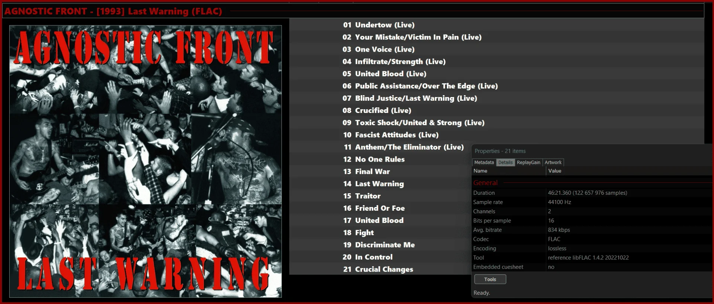
Task: Select the Agnostic Front album cover artwork
Action: [145, 161]
